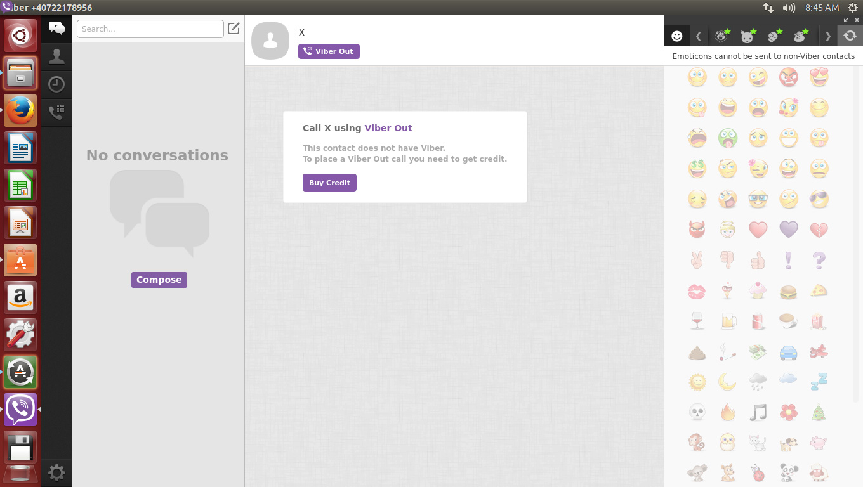Open the boxing glove sticker pack tab
The image size is (863, 487).
tap(774, 36)
